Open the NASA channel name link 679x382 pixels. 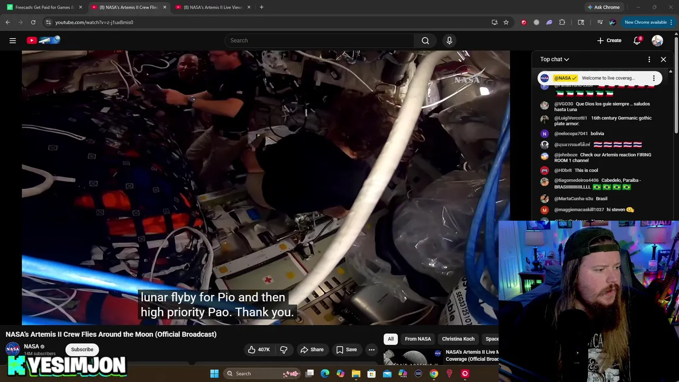pos(31,346)
